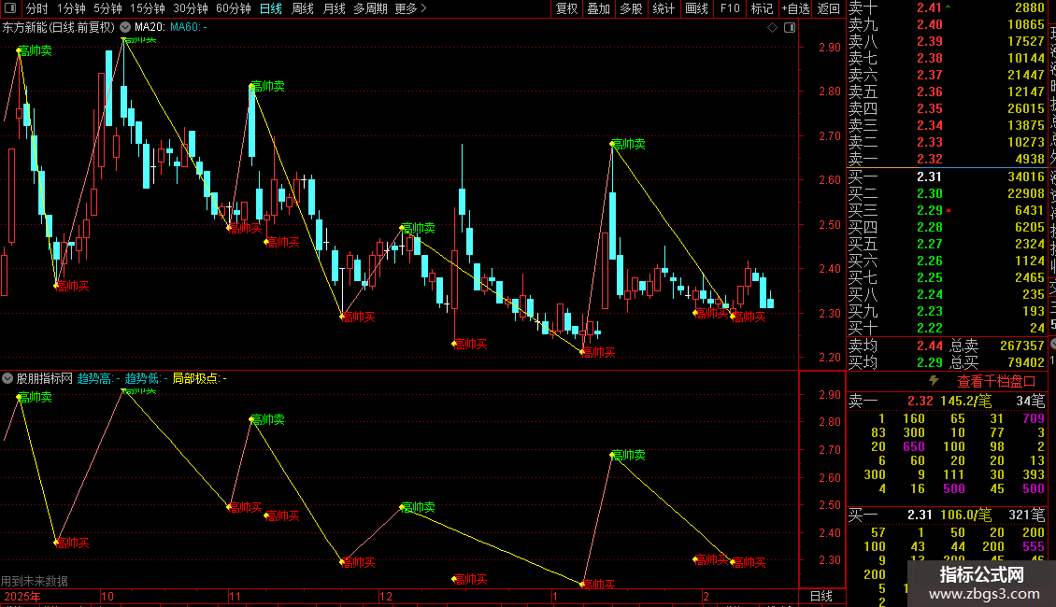Add stock via +自选 button
Image resolution: width=1056 pixels, height=607 pixels.
(x=795, y=8)
